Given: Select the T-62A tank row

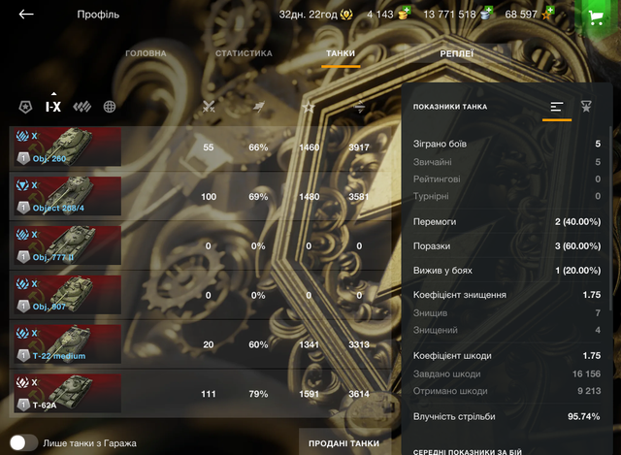Looking at the screenshot, I should [200, 394].
